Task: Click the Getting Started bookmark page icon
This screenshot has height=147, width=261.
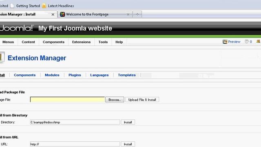Action: click(12, 6)
